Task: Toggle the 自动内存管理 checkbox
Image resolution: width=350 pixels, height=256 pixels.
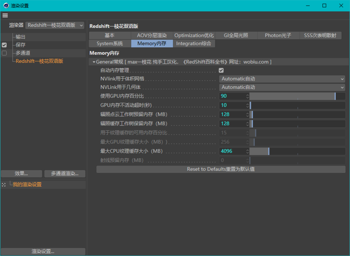Action: tap(221, 71)
